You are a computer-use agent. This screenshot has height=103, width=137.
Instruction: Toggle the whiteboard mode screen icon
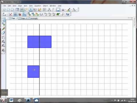[58, 10]
